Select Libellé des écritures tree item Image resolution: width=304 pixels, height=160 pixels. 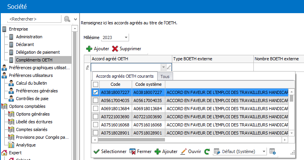tap(34, 122)
